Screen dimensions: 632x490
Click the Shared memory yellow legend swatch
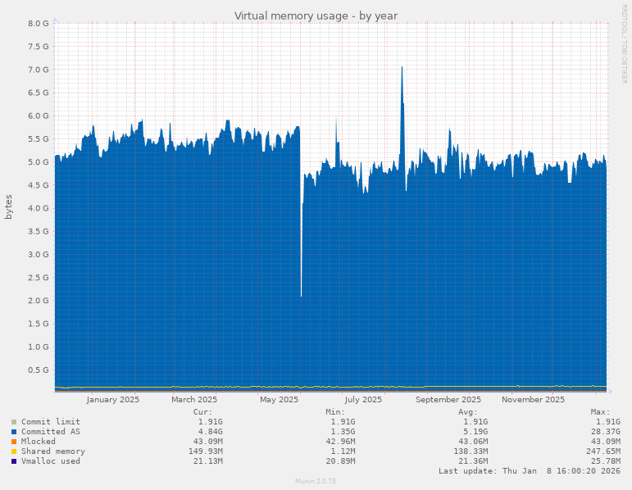coord(14,451)
